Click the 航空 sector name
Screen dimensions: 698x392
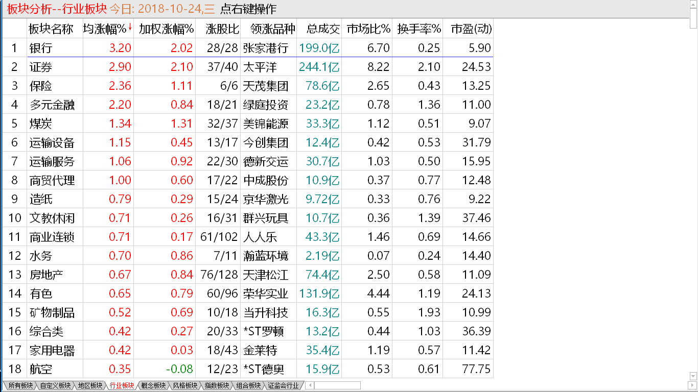[x=40, y=369]
